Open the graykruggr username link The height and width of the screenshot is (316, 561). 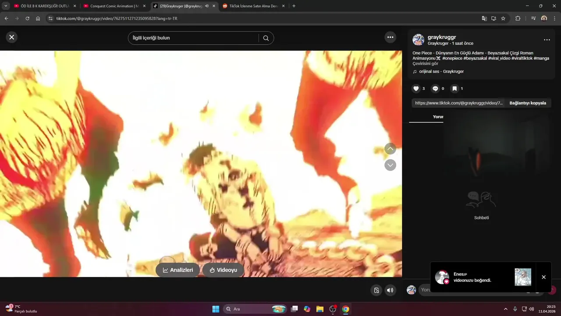442,37
